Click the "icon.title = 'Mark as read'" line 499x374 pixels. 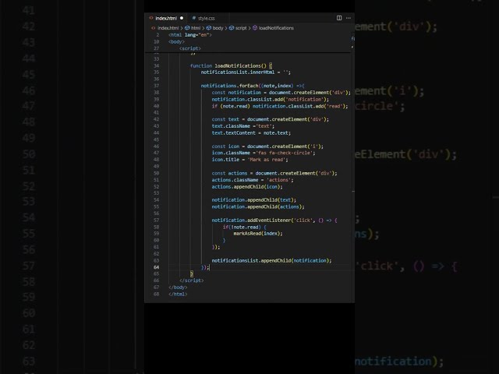(249, 160)
